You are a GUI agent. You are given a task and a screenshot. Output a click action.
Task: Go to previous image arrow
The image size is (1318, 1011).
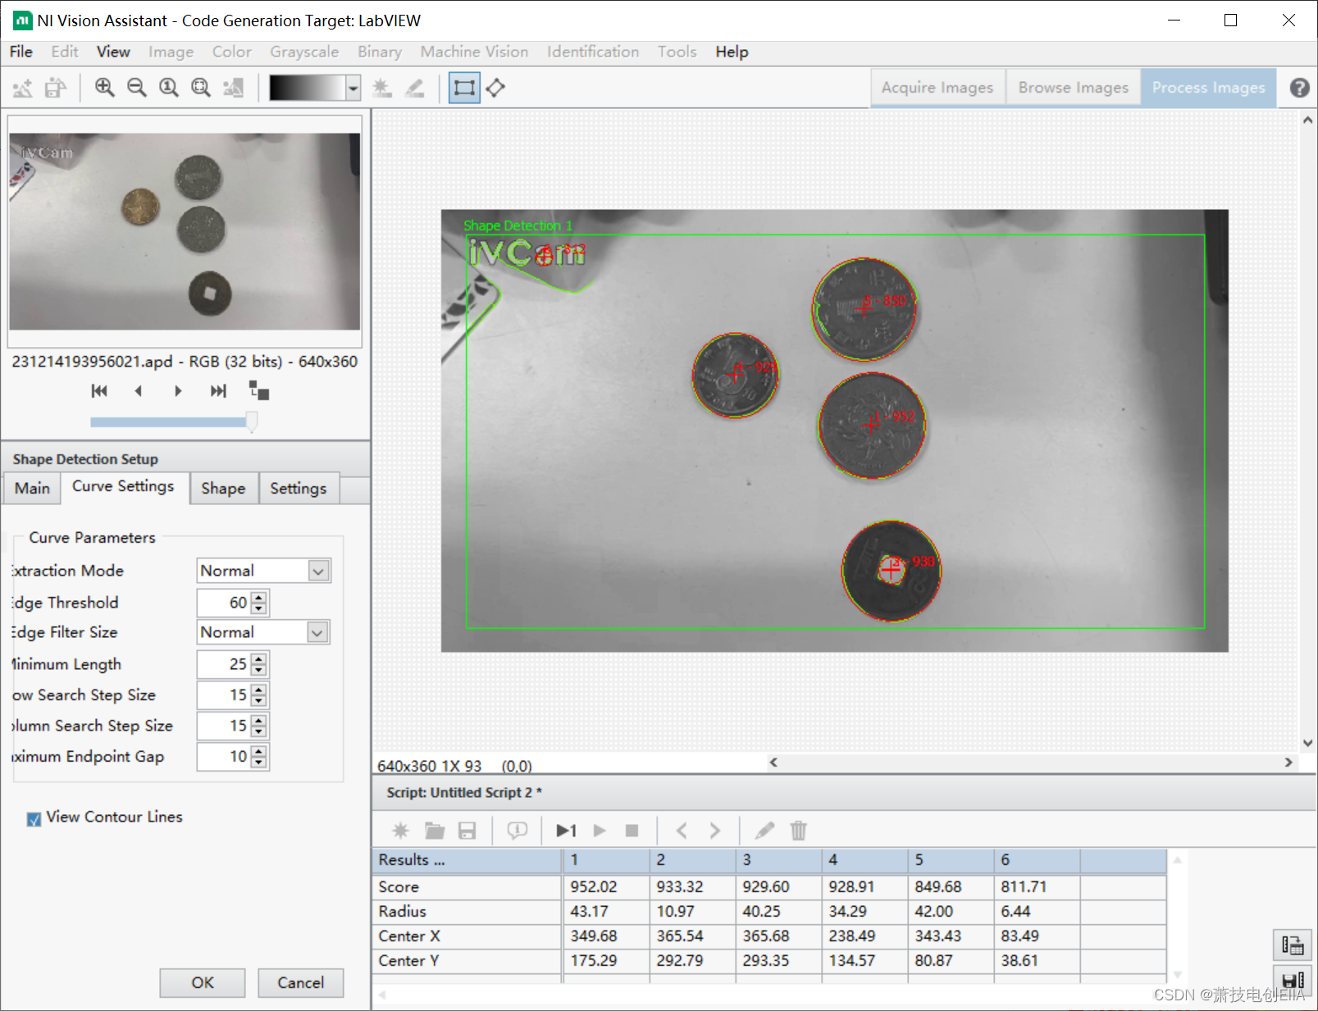[139, 391]
